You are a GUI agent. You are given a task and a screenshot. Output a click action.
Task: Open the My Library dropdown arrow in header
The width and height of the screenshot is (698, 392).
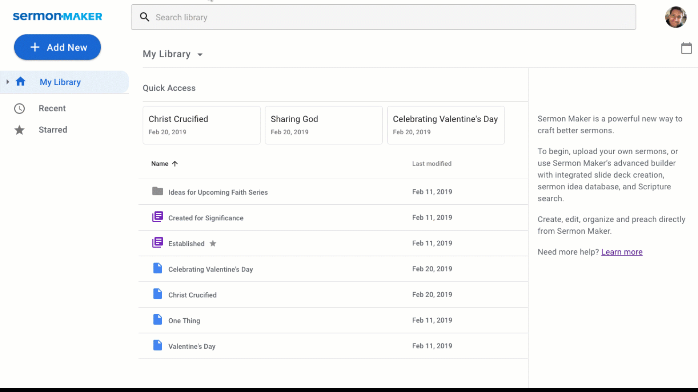click(x=200, y=54)
